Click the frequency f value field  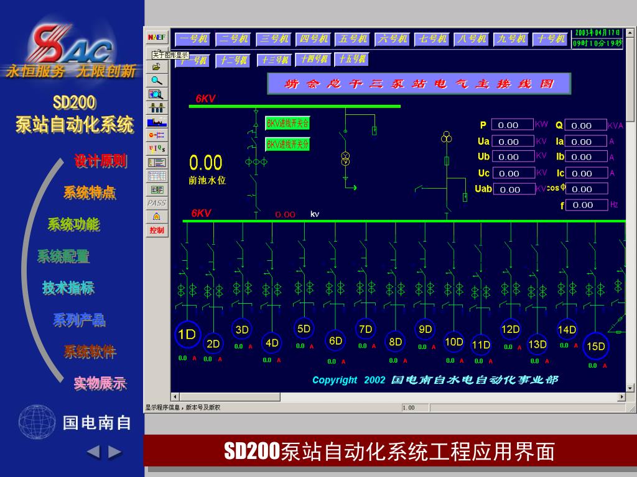point(587,205)
